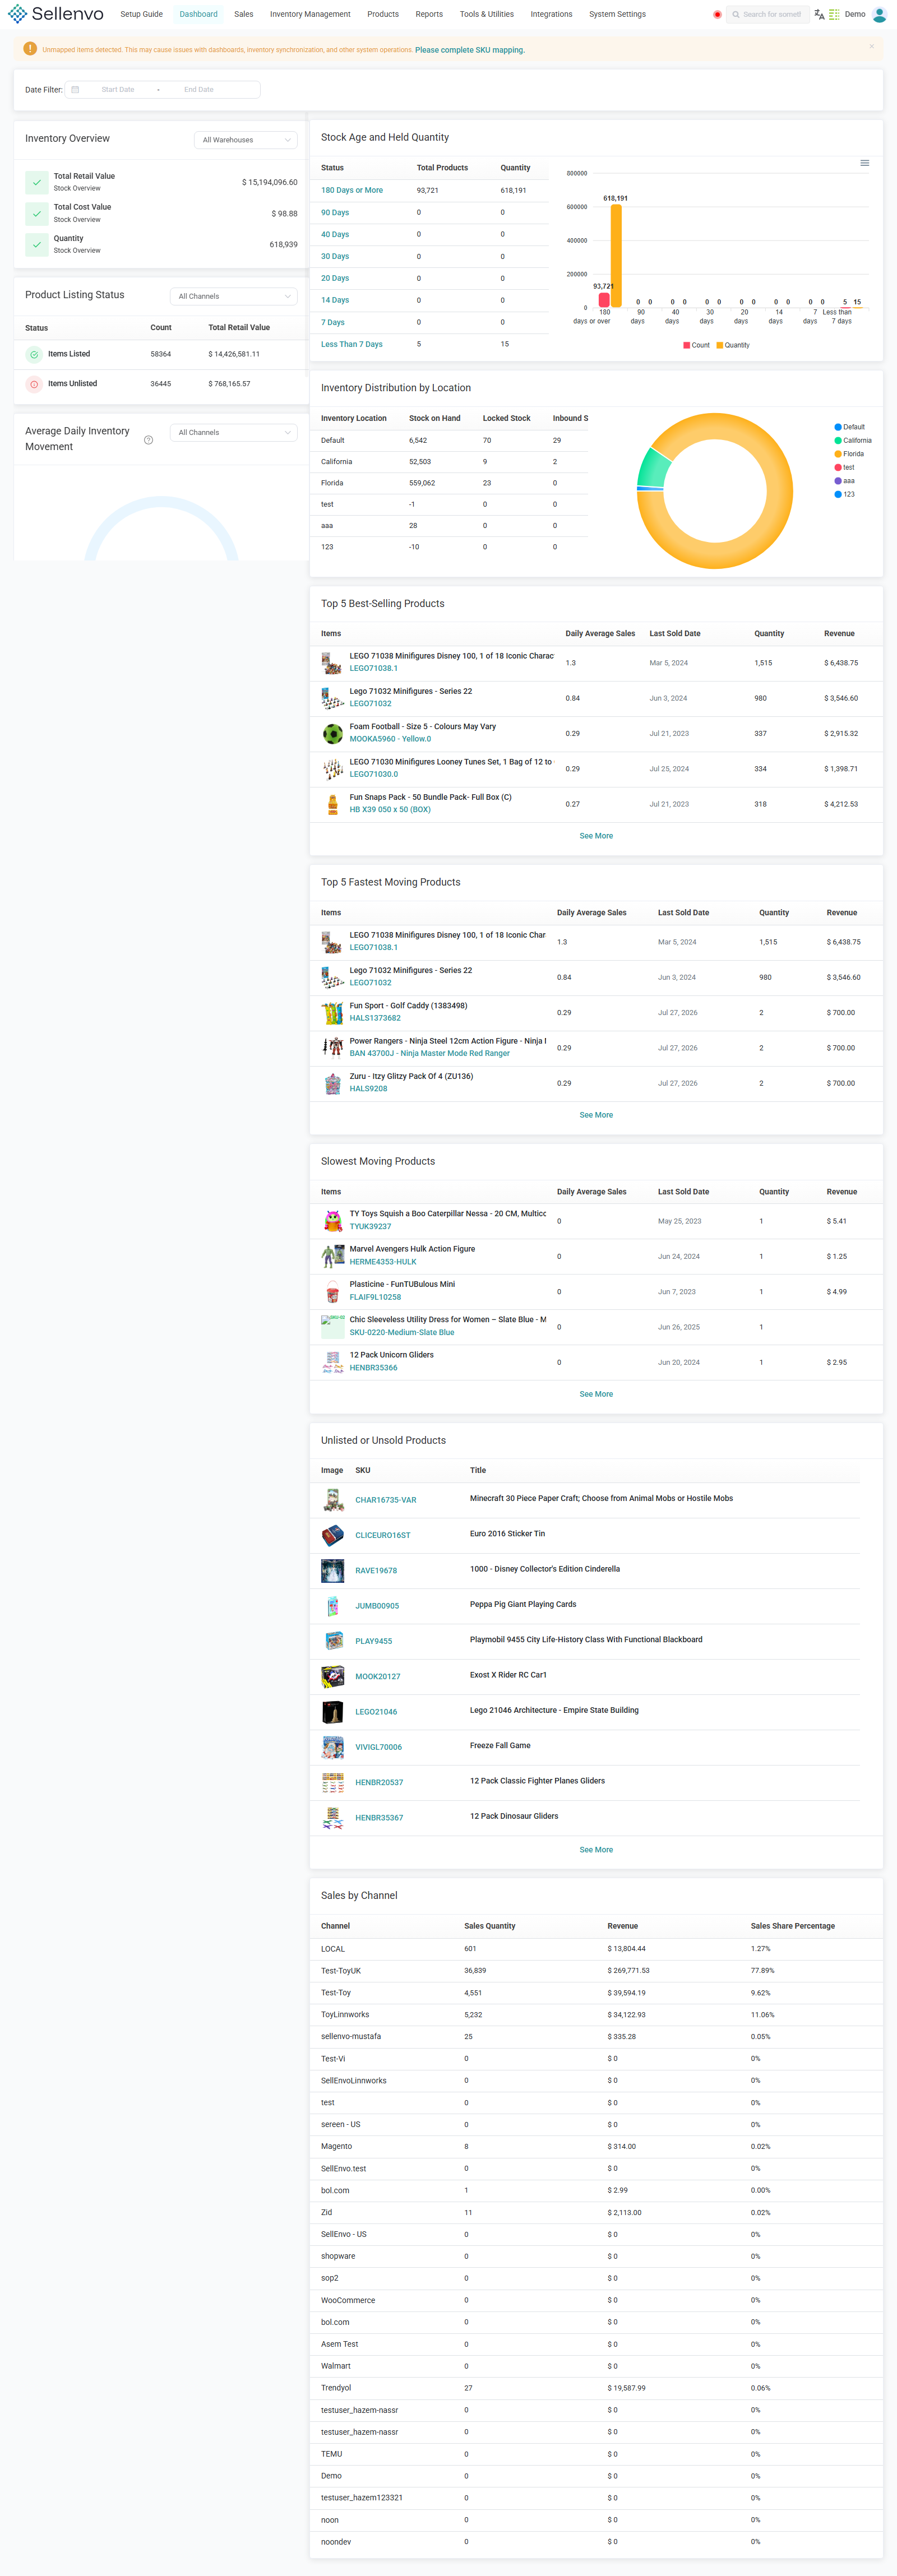Toggle the Count series in chart legend

coord(696,345)
